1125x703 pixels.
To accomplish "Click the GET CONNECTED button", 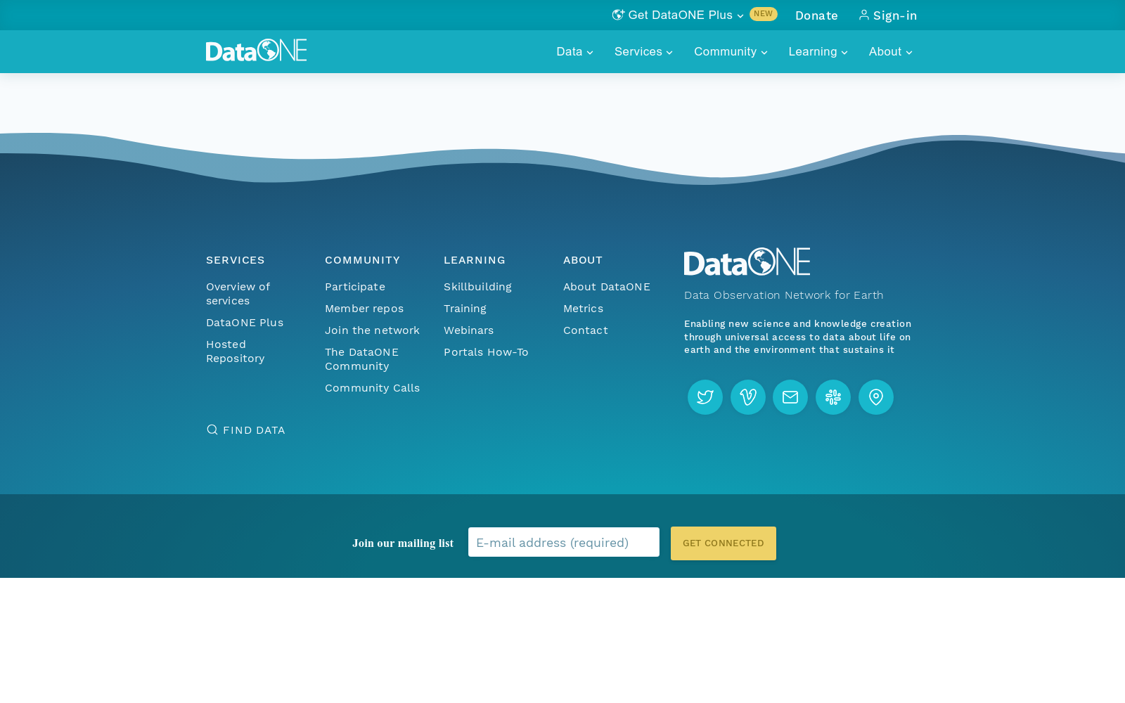I will coord(724,543).
